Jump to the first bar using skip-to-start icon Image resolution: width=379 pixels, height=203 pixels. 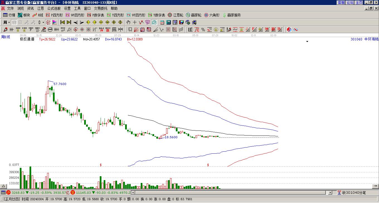[x=63, y=22]
